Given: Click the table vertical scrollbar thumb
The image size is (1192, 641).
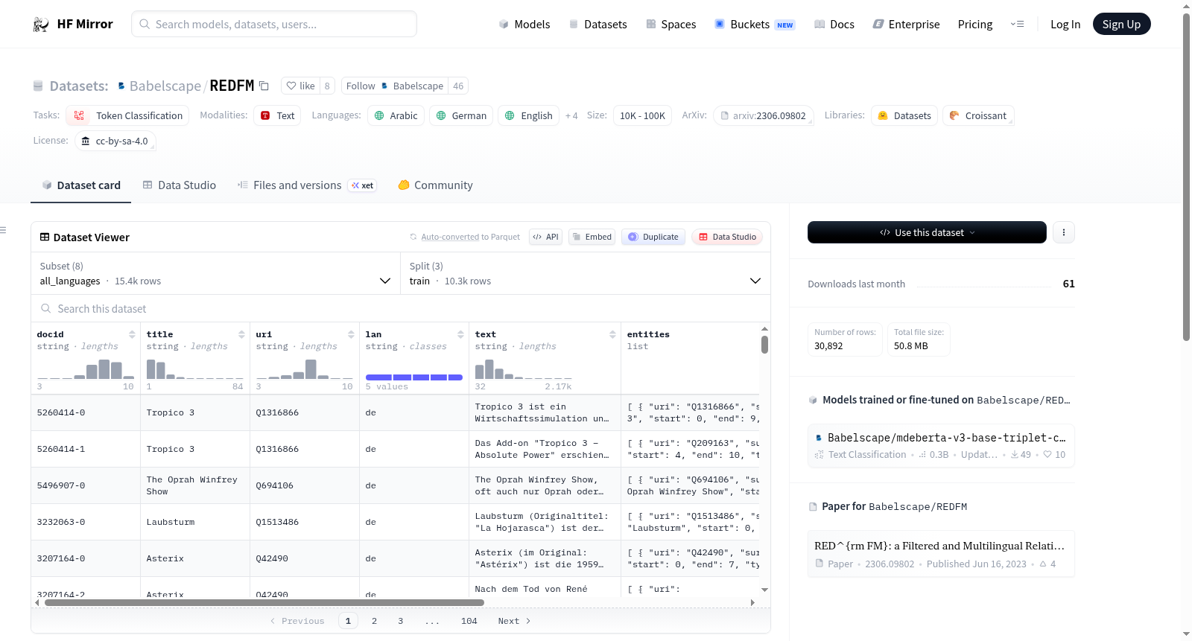Looking at the screenshot, I should tap(764, 345).
